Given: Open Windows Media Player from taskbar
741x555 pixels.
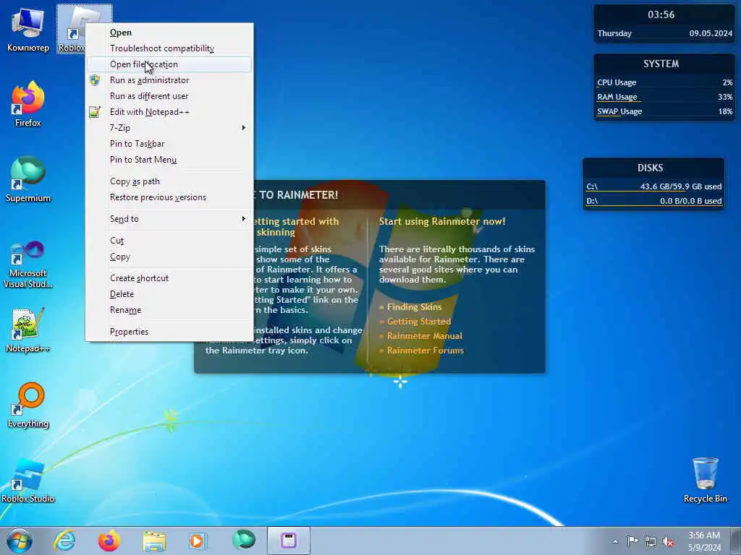Looking at the screenshot, I should (x=197, y=541).
